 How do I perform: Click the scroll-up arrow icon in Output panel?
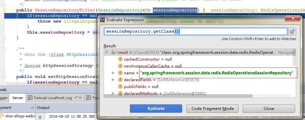tap(40, 117)
